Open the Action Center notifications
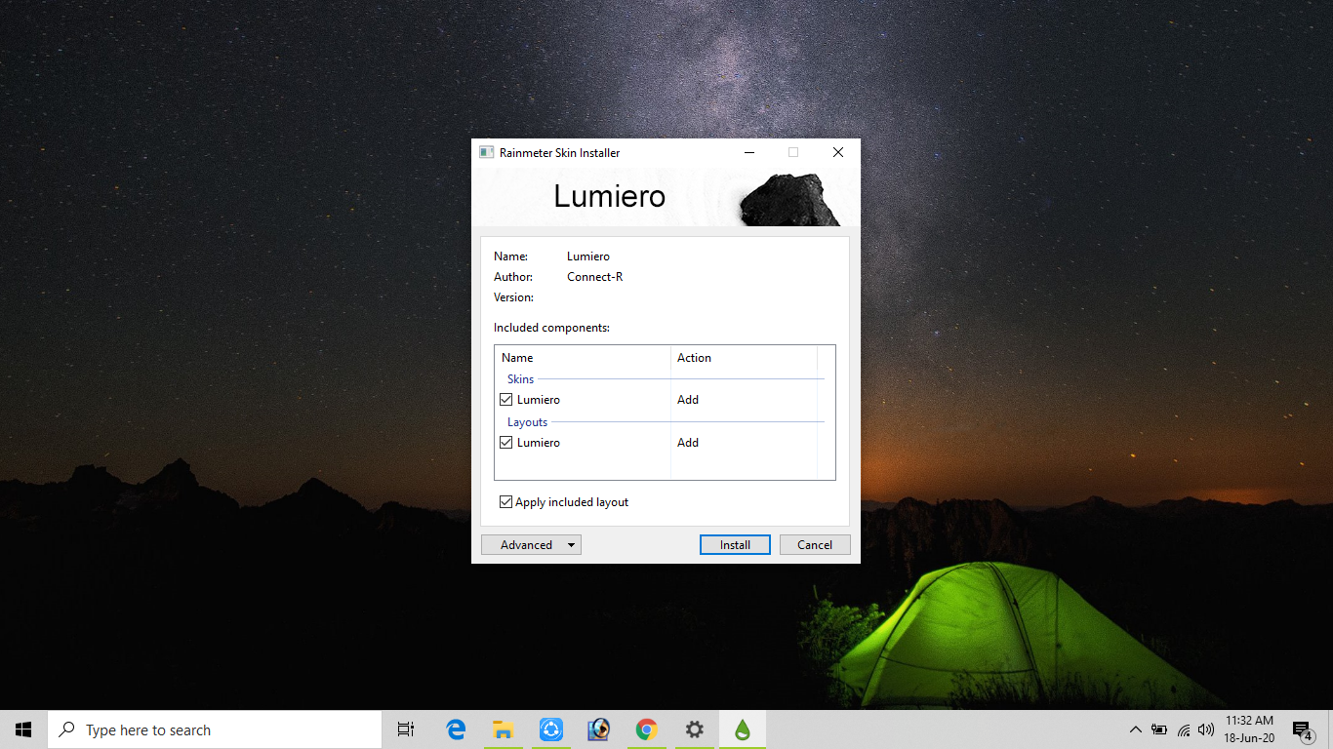1333x749 pixels. pos(1302,729)
